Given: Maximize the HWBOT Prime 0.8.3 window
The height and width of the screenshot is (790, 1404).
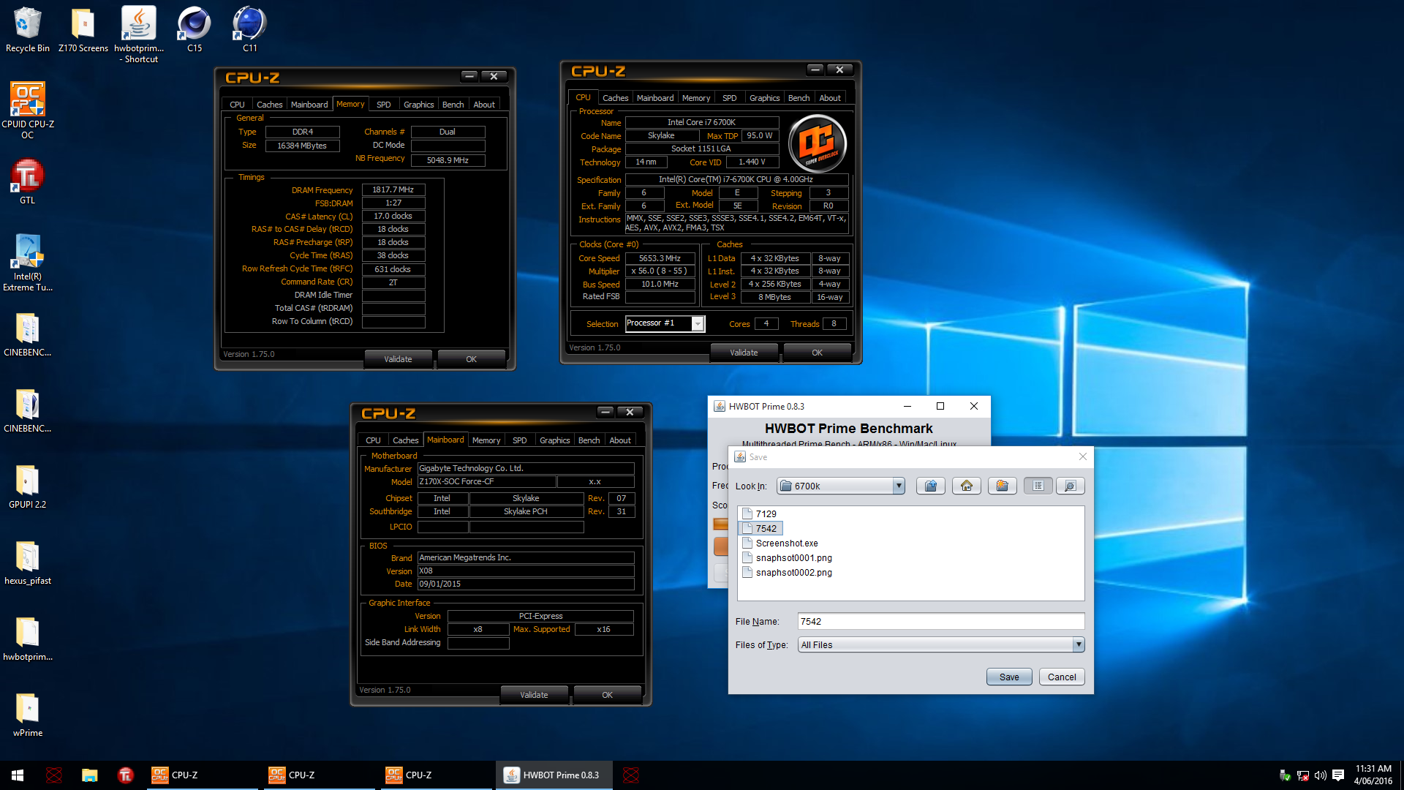Looking at the screenshot, I should point(940,406).
